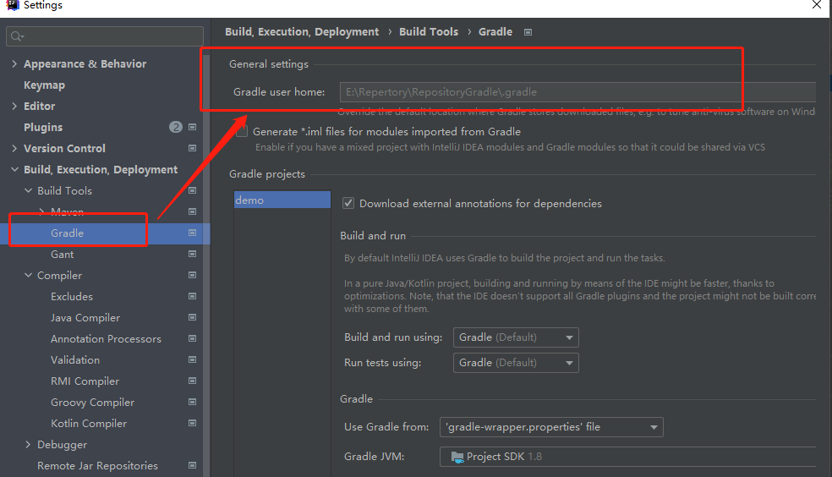Screen dimensions: 832x477
Task: Open the Use Gradle from dropdown
Action: (551, 427)
